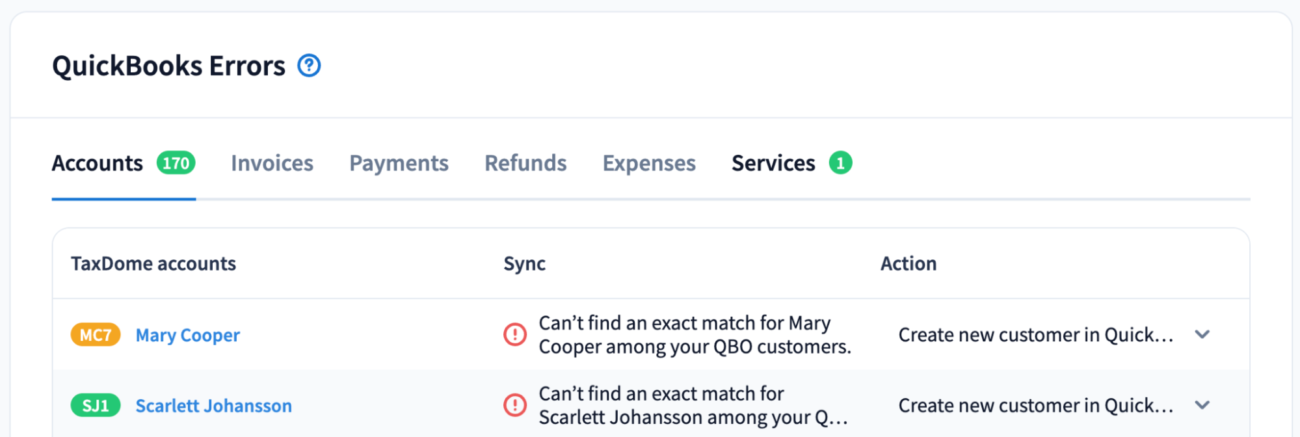Expand Scarlett Johansson's action dropdown chevron
Screen dimensions: 1300x437
pos(1202,405)
